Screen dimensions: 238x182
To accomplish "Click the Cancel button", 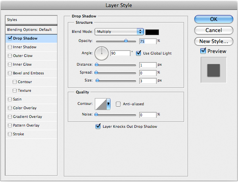I will point(213,30).
